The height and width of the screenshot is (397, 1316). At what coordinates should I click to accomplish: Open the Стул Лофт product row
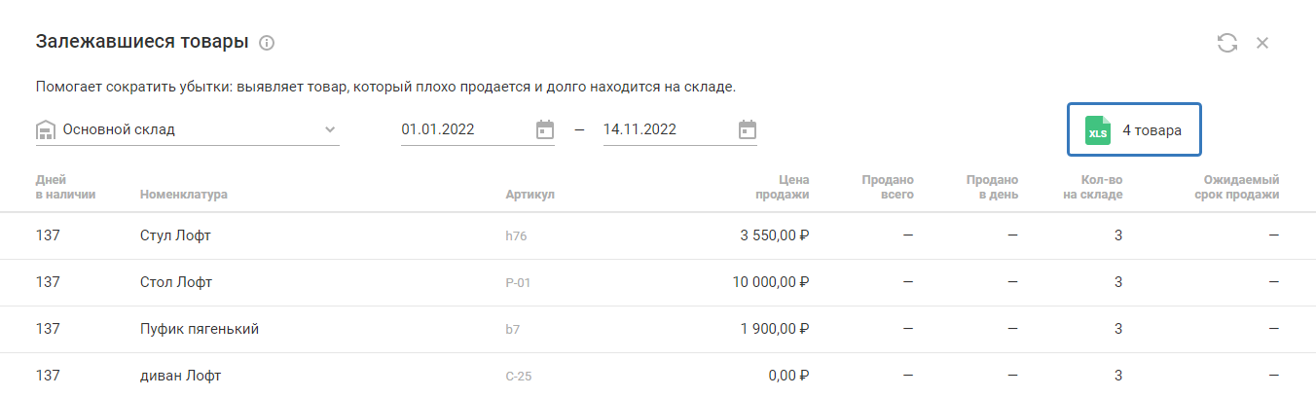point(176,235)
